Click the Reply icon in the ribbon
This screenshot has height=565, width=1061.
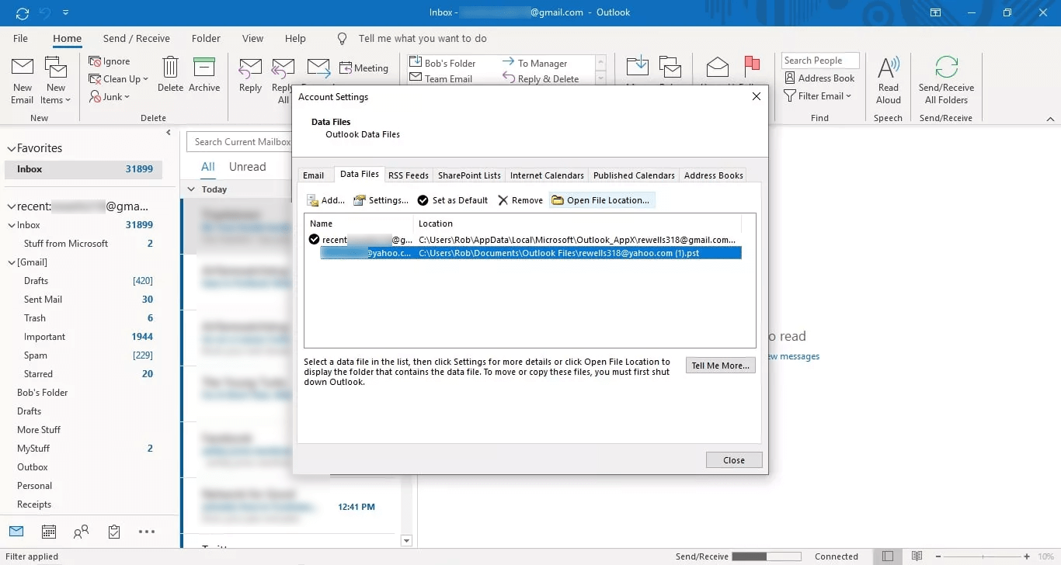(x=250, y=68)
